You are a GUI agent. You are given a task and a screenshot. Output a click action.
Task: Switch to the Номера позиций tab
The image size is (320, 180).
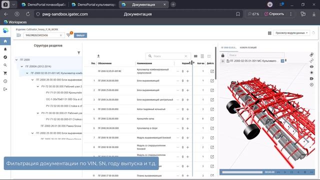click(248, 47)
